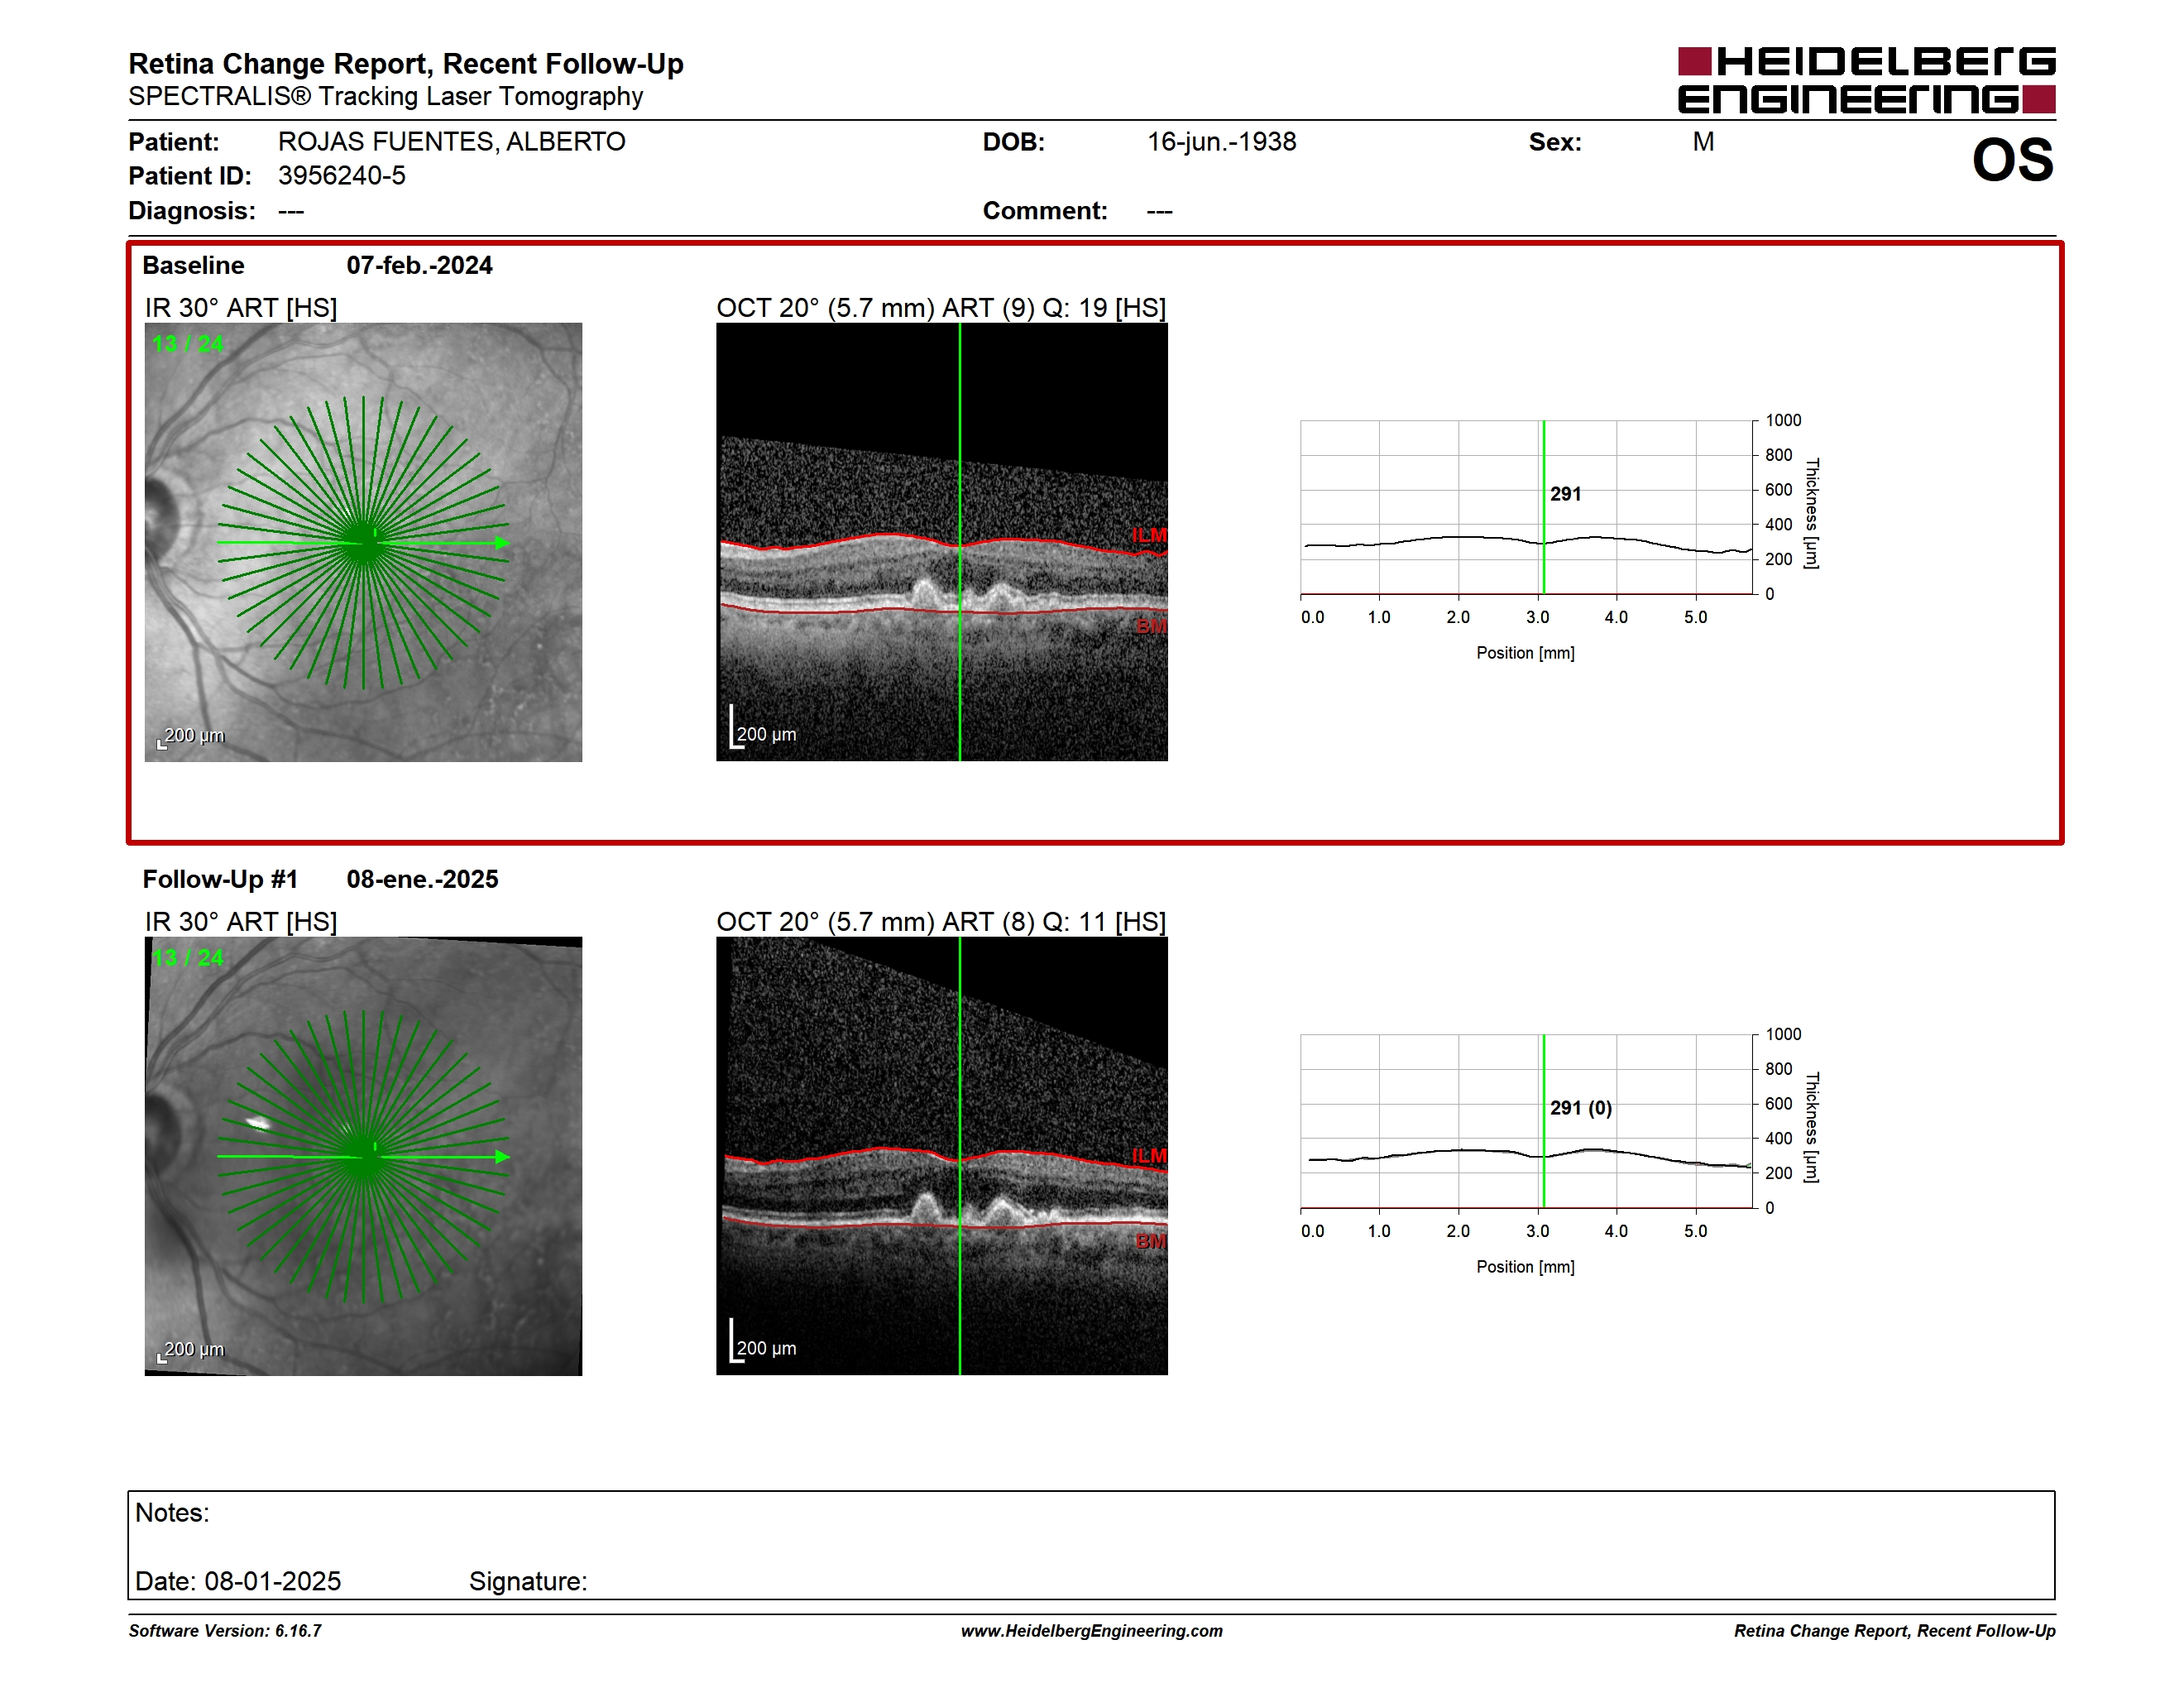Open the www.HeidelbergEngineering.com link
The height and width of the screenshot is (1688, 2184).
1091,1631
